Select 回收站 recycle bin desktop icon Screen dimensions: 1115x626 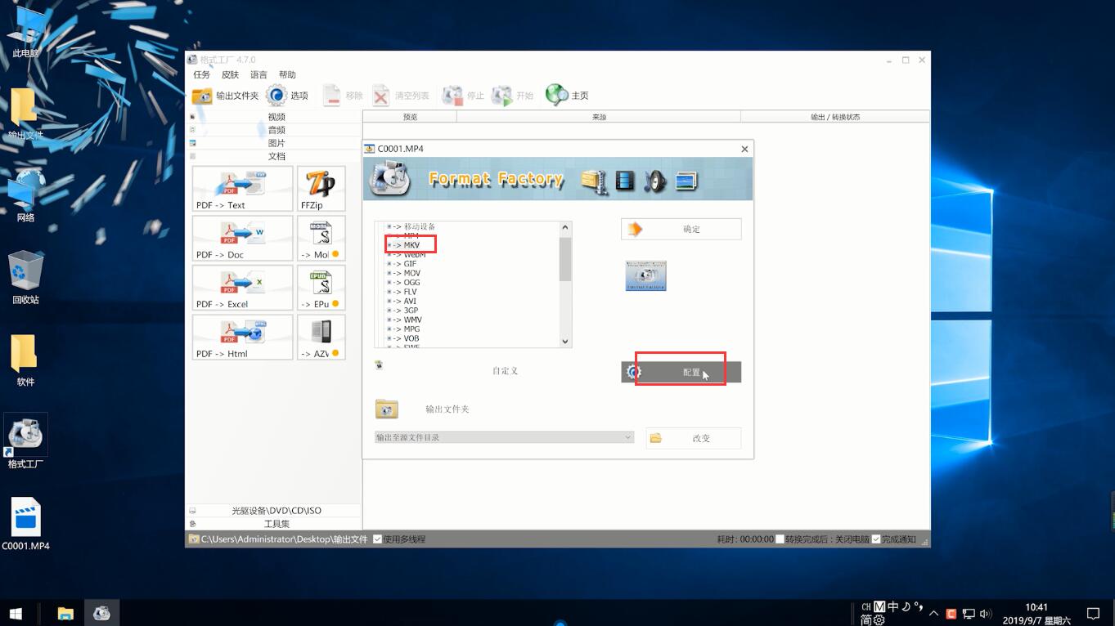[25, 278]
